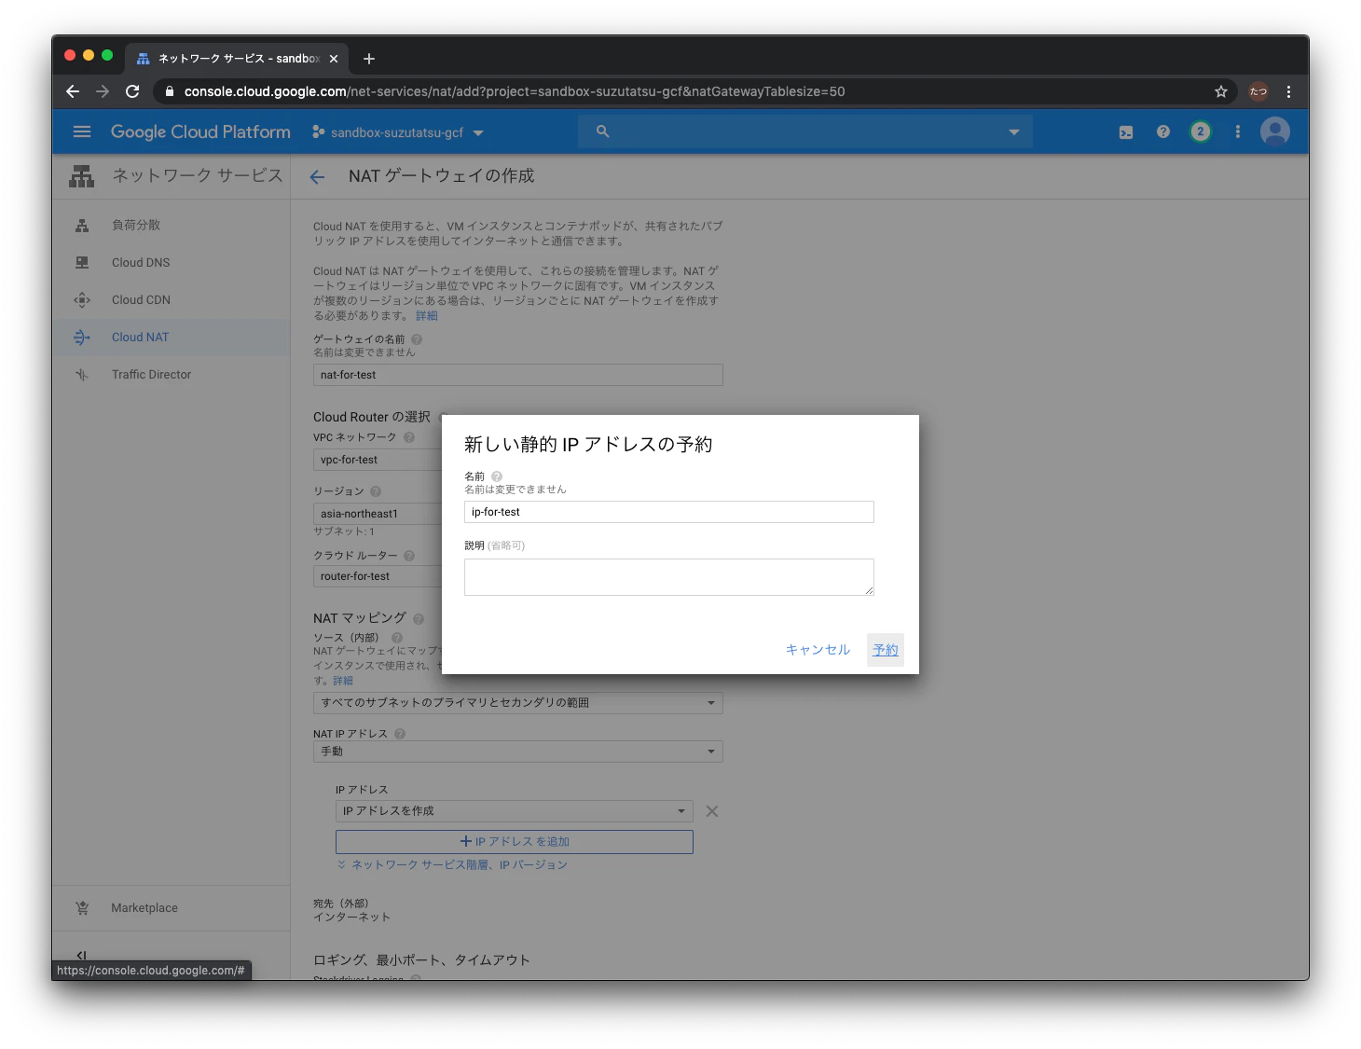
Task: Click the ip-for-test name field
Action: click(669, 512)
